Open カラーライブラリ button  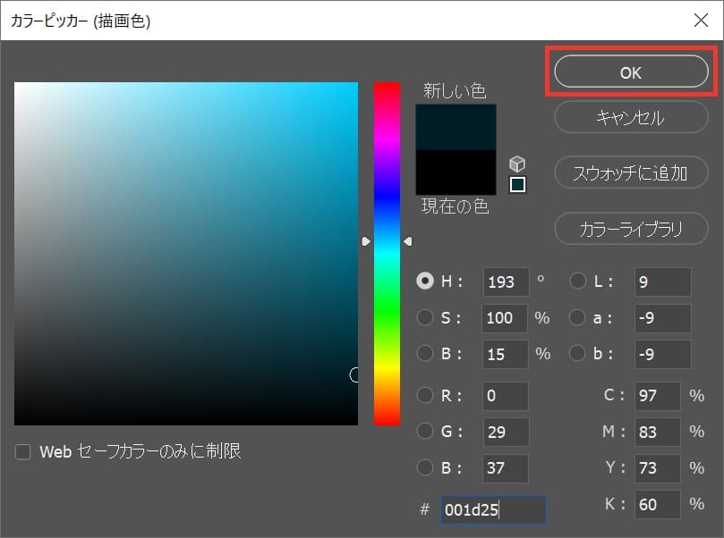click(631, 229)
